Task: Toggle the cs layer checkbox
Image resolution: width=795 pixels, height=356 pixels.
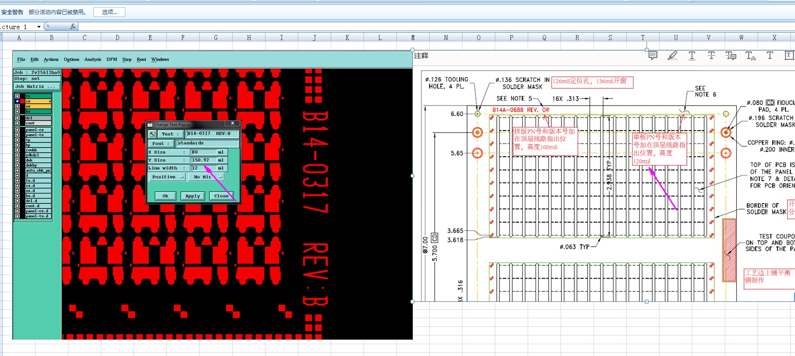Action: click(x=17, y=101)
